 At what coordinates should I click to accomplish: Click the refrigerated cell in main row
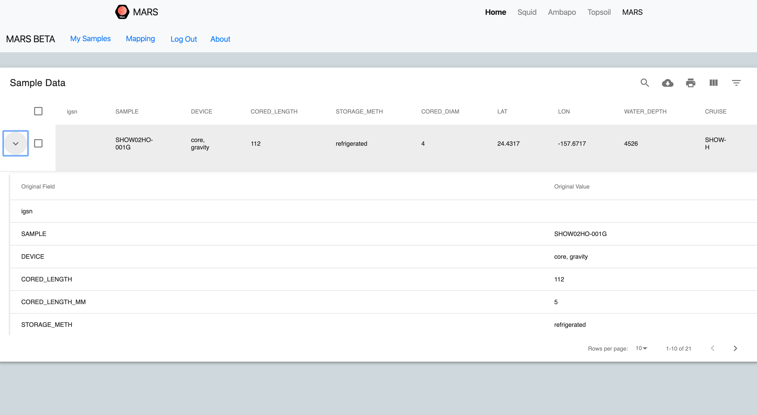point(351,144)
